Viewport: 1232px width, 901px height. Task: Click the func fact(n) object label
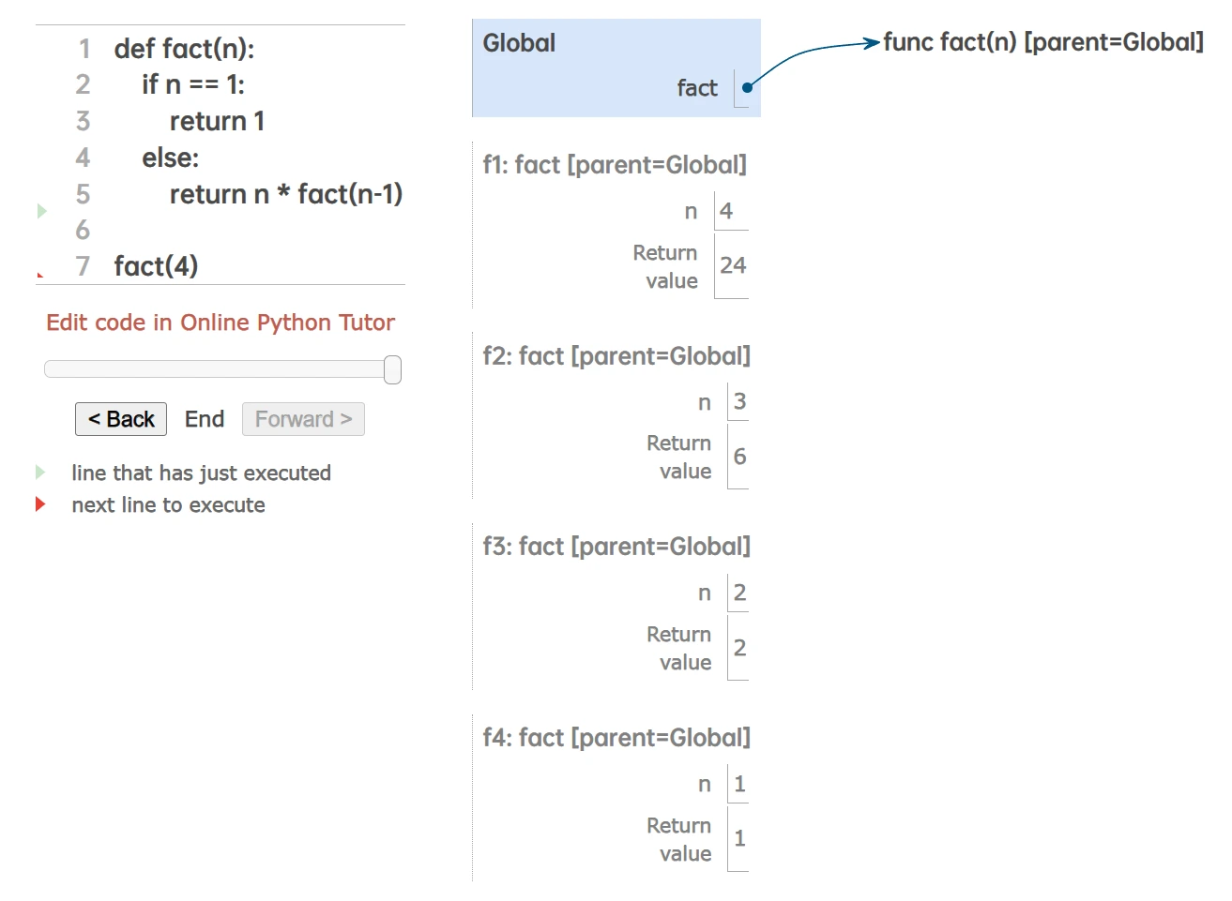pyautogui.click(x=1043, y=42)
